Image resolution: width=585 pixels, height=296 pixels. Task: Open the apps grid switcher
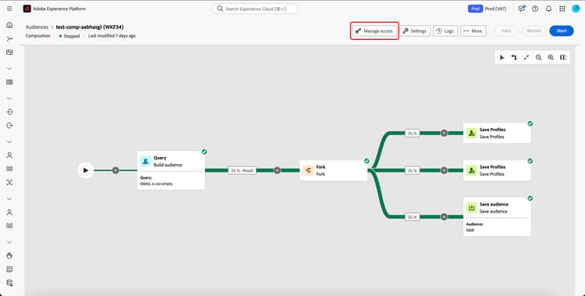pos(562,9)
